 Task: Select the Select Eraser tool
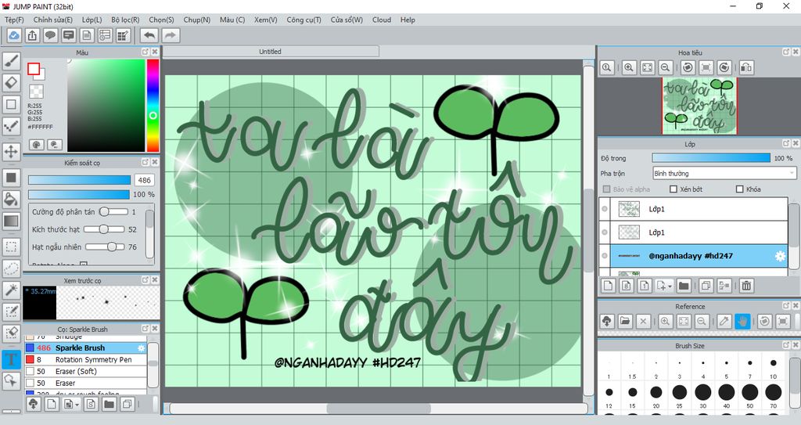[11, 333]
